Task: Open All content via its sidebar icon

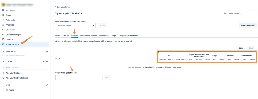Action: (x=3, y=10)
